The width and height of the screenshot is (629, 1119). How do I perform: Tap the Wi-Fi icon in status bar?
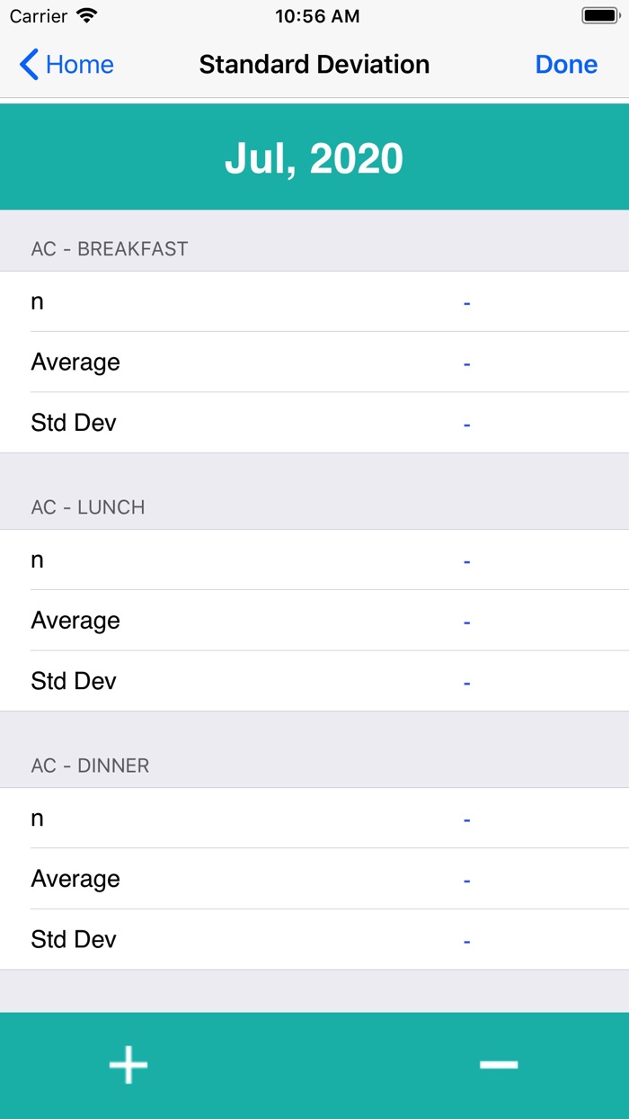click(x=87, y=16)
